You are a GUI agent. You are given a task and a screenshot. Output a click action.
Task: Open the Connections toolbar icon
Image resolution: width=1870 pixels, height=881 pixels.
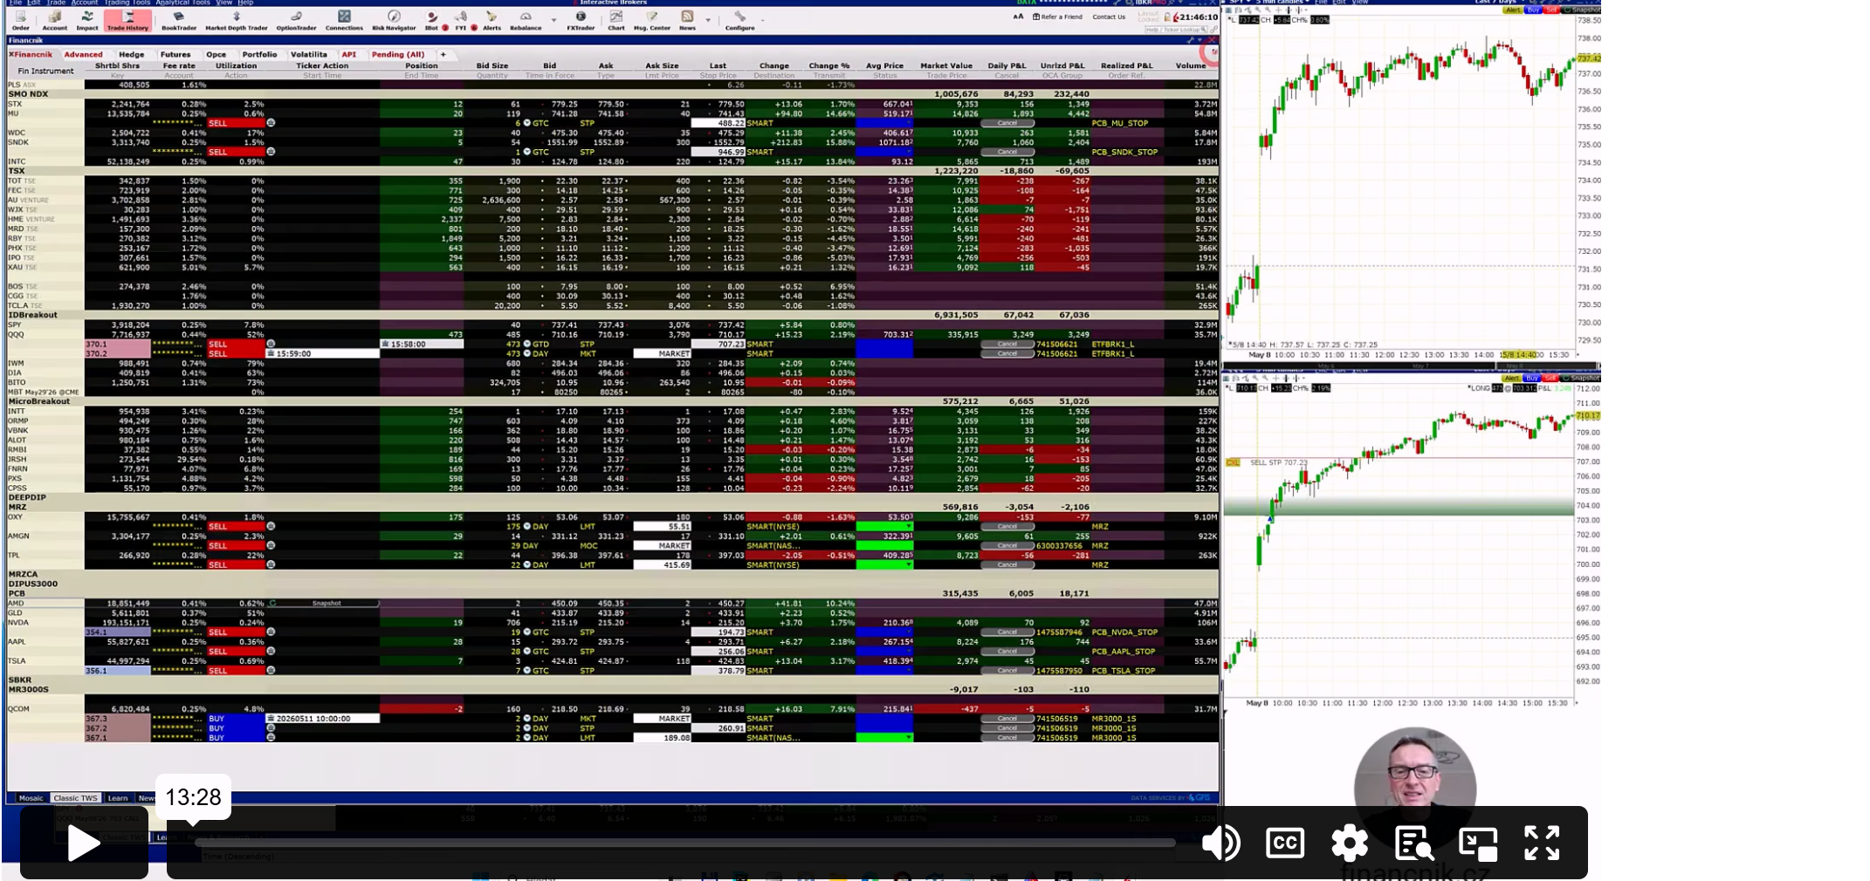coord(344,20)
